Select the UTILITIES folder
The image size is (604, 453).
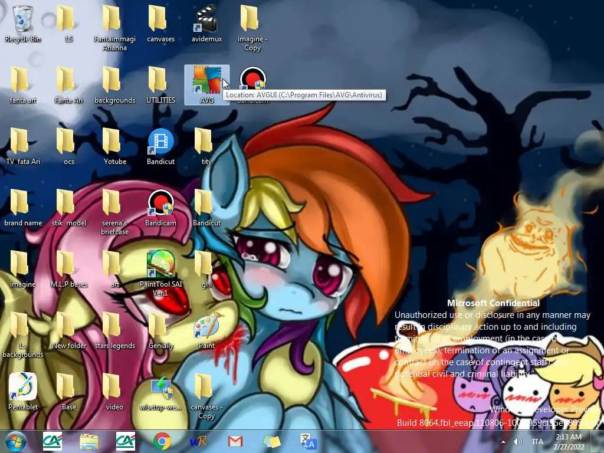click(x=160, y=85)
